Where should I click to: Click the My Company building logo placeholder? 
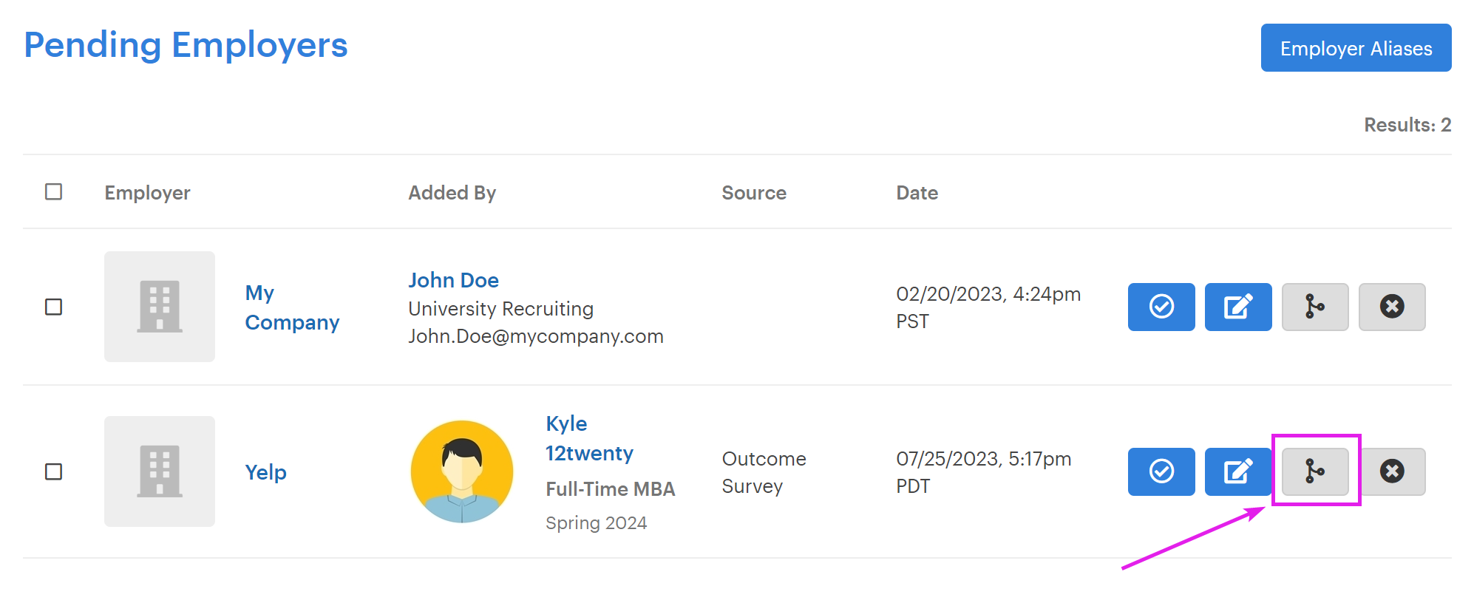click(160, 307)
